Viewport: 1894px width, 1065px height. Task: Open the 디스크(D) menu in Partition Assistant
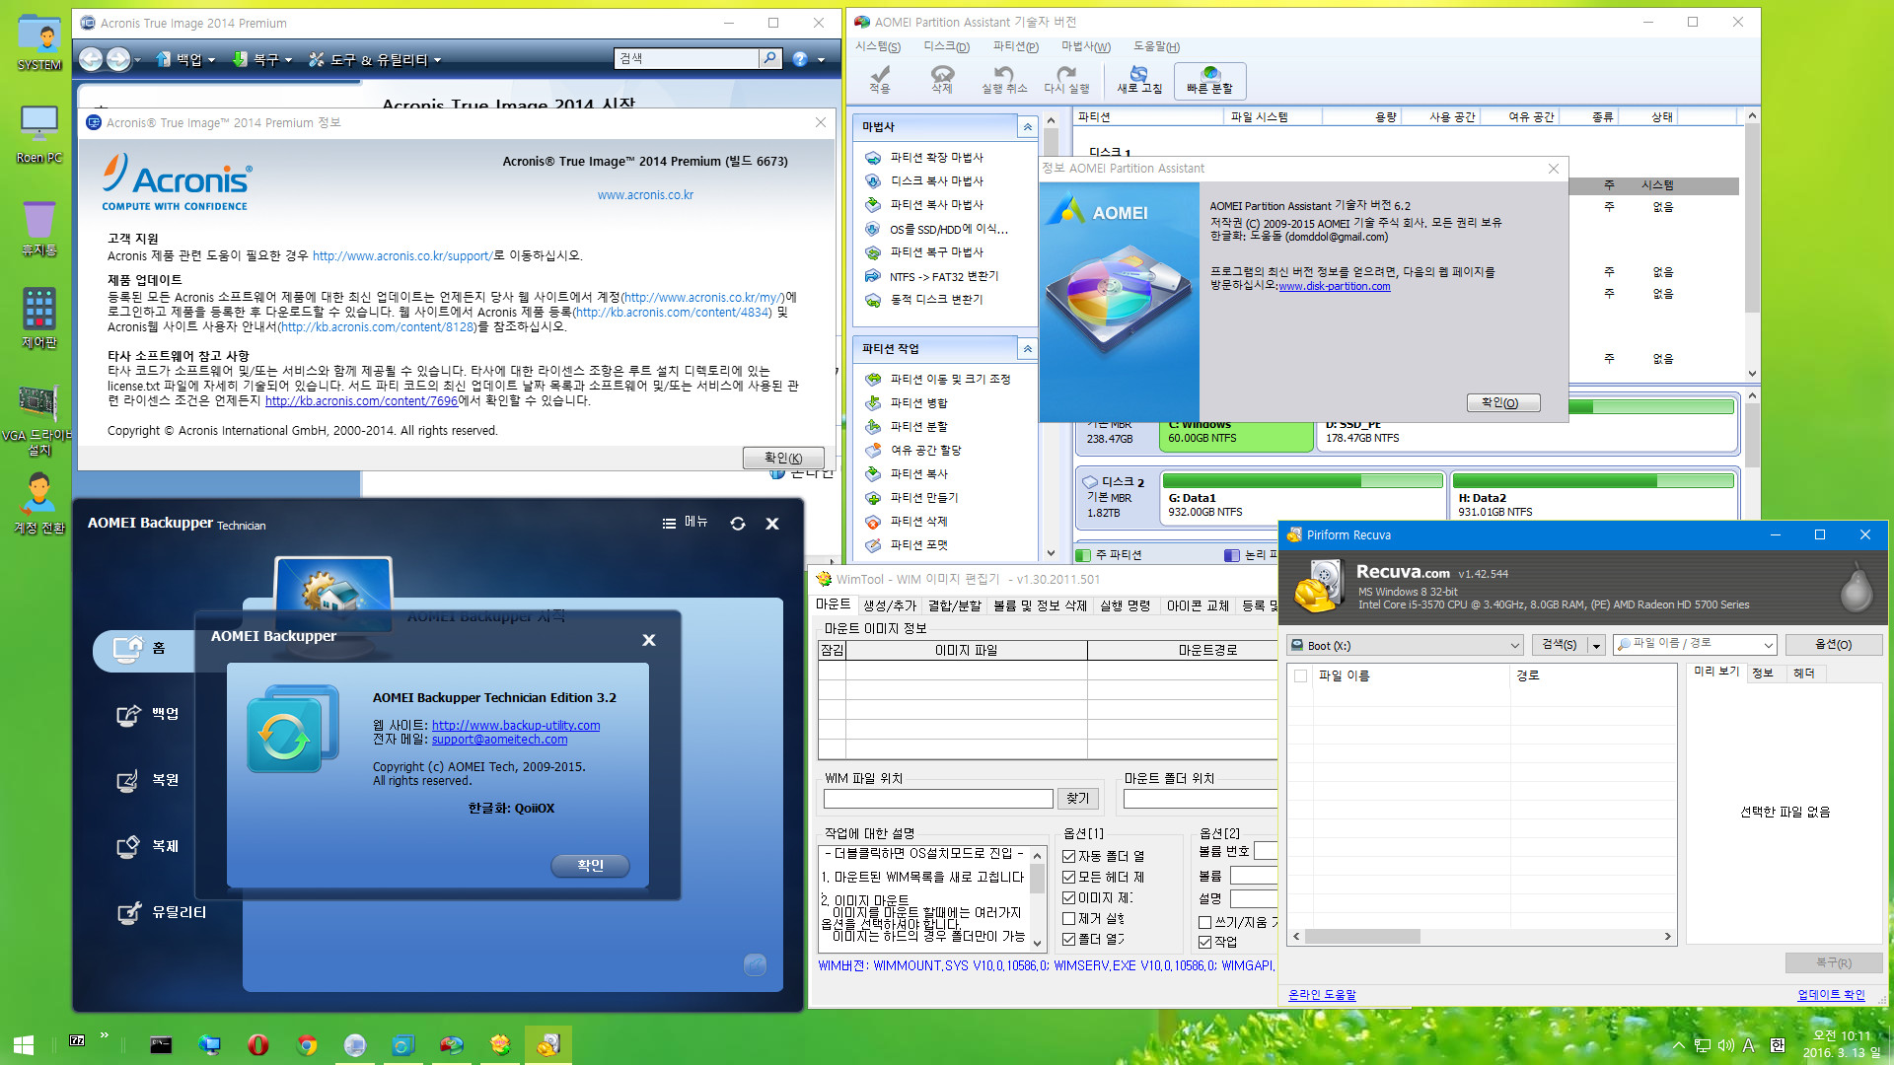[946, 46]
